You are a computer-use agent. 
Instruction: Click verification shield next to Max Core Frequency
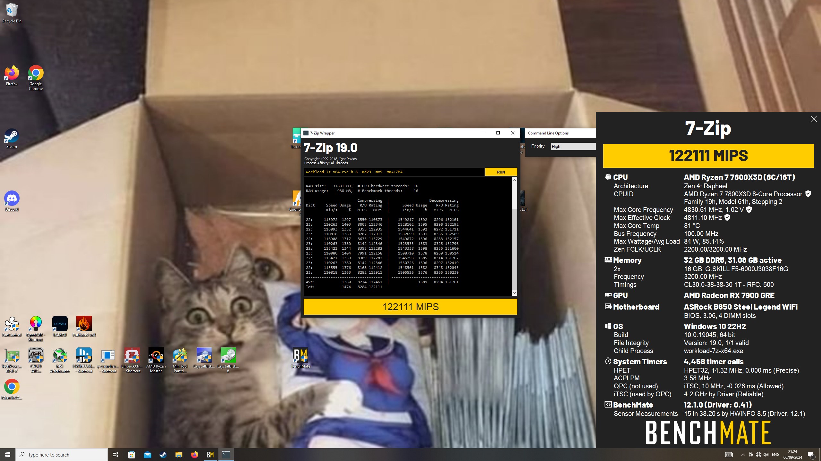tap(749, 209)
